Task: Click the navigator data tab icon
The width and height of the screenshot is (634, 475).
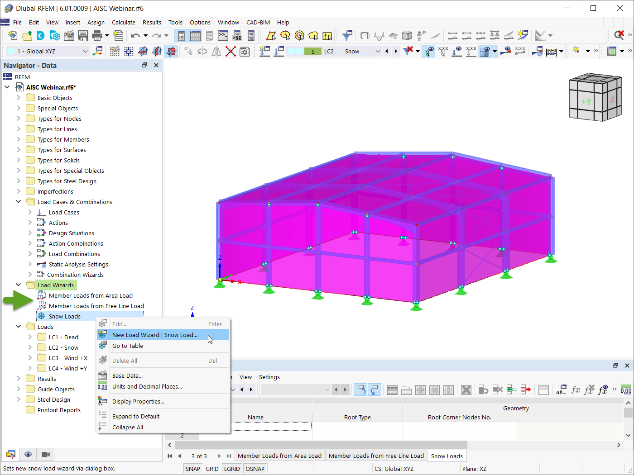Action: coord(11,454)
